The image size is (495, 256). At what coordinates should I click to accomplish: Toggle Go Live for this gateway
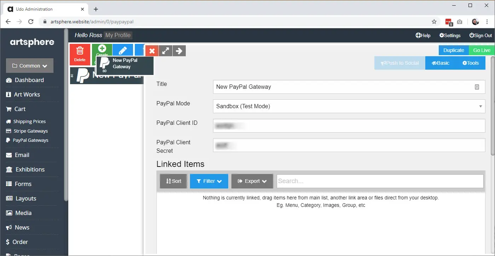pyautogui.click(x=482, y=50)
